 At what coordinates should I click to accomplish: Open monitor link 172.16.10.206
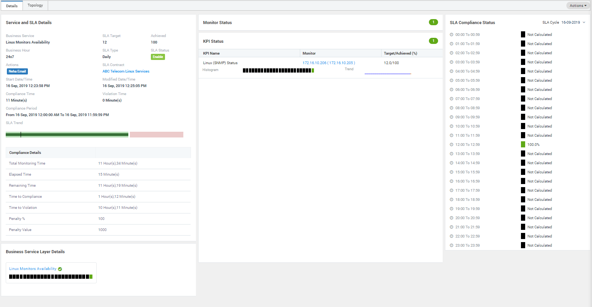[328, 63]
